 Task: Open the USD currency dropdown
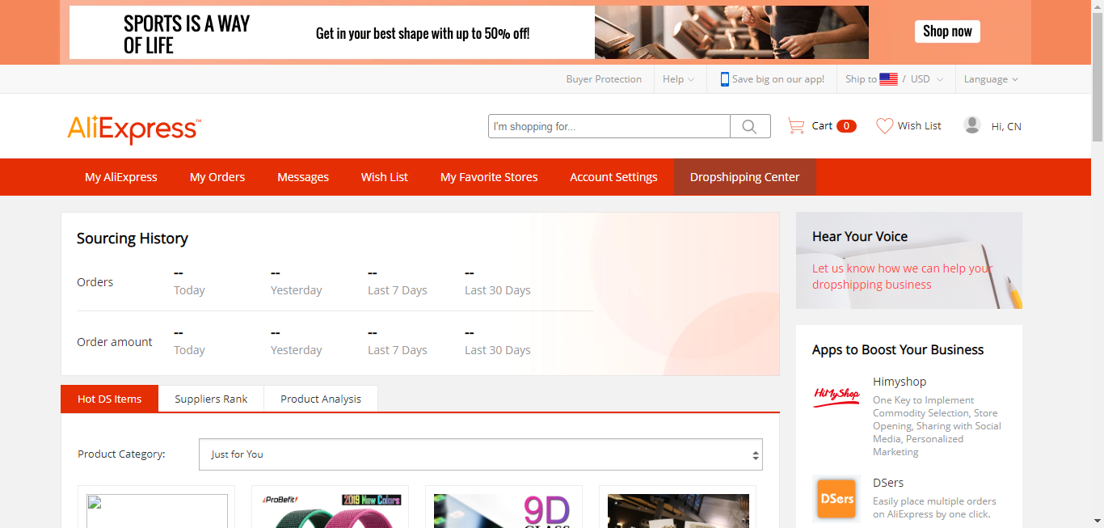pos(926,79)
